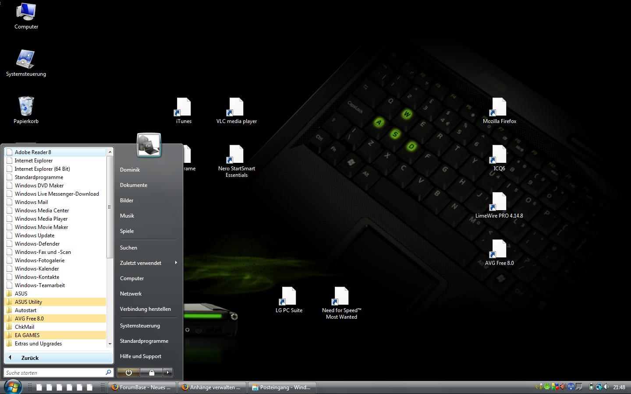Click the user account picture in Start menu
The width and height of the screenshot is (631, 394).
click(149, 145)
